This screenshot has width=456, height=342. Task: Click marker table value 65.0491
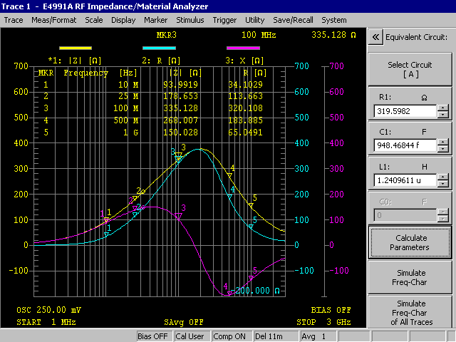(x=245, y=133)
